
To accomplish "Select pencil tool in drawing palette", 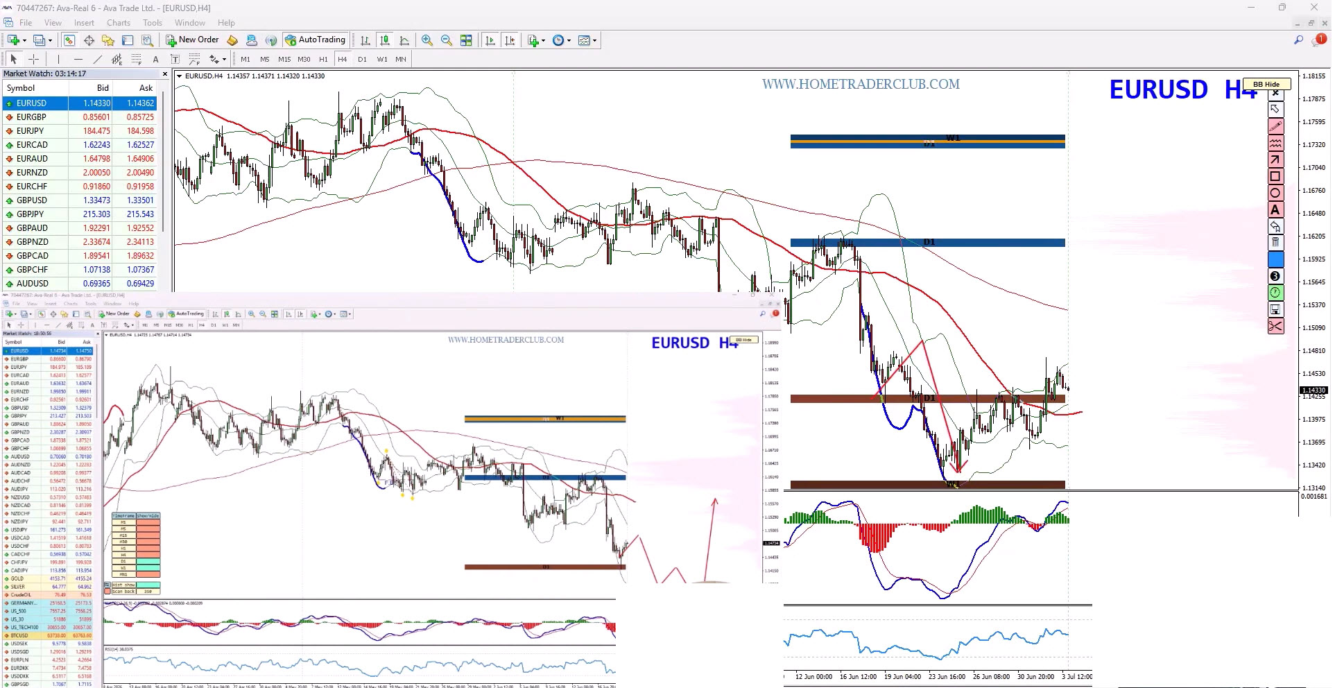I will [x=1275, y=126].
